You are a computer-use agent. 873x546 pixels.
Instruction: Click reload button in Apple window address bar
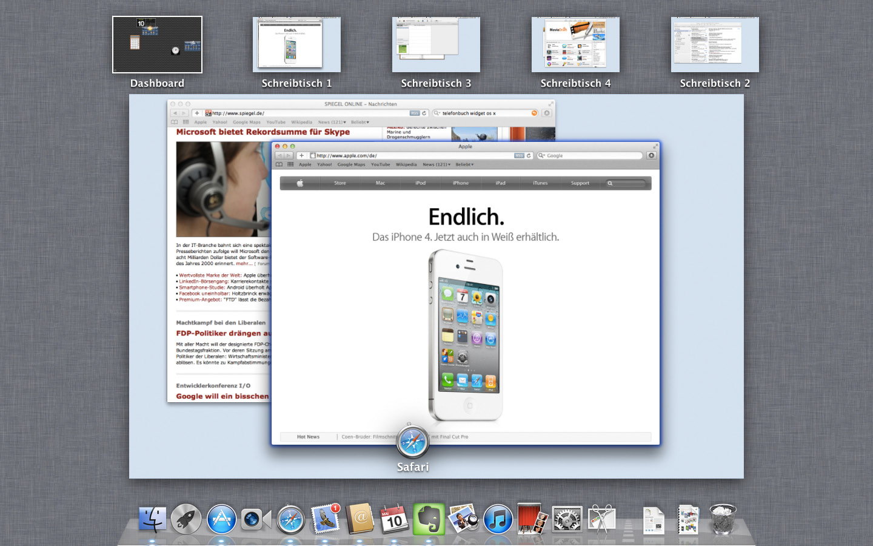pyautogui.click(x=529, y=156)
